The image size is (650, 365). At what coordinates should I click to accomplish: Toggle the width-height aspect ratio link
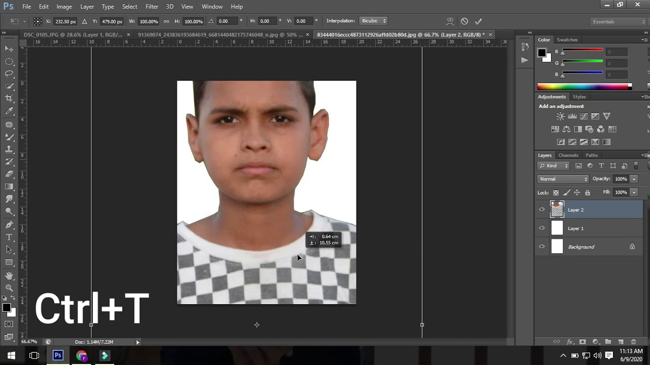click(x=167, y=21)
